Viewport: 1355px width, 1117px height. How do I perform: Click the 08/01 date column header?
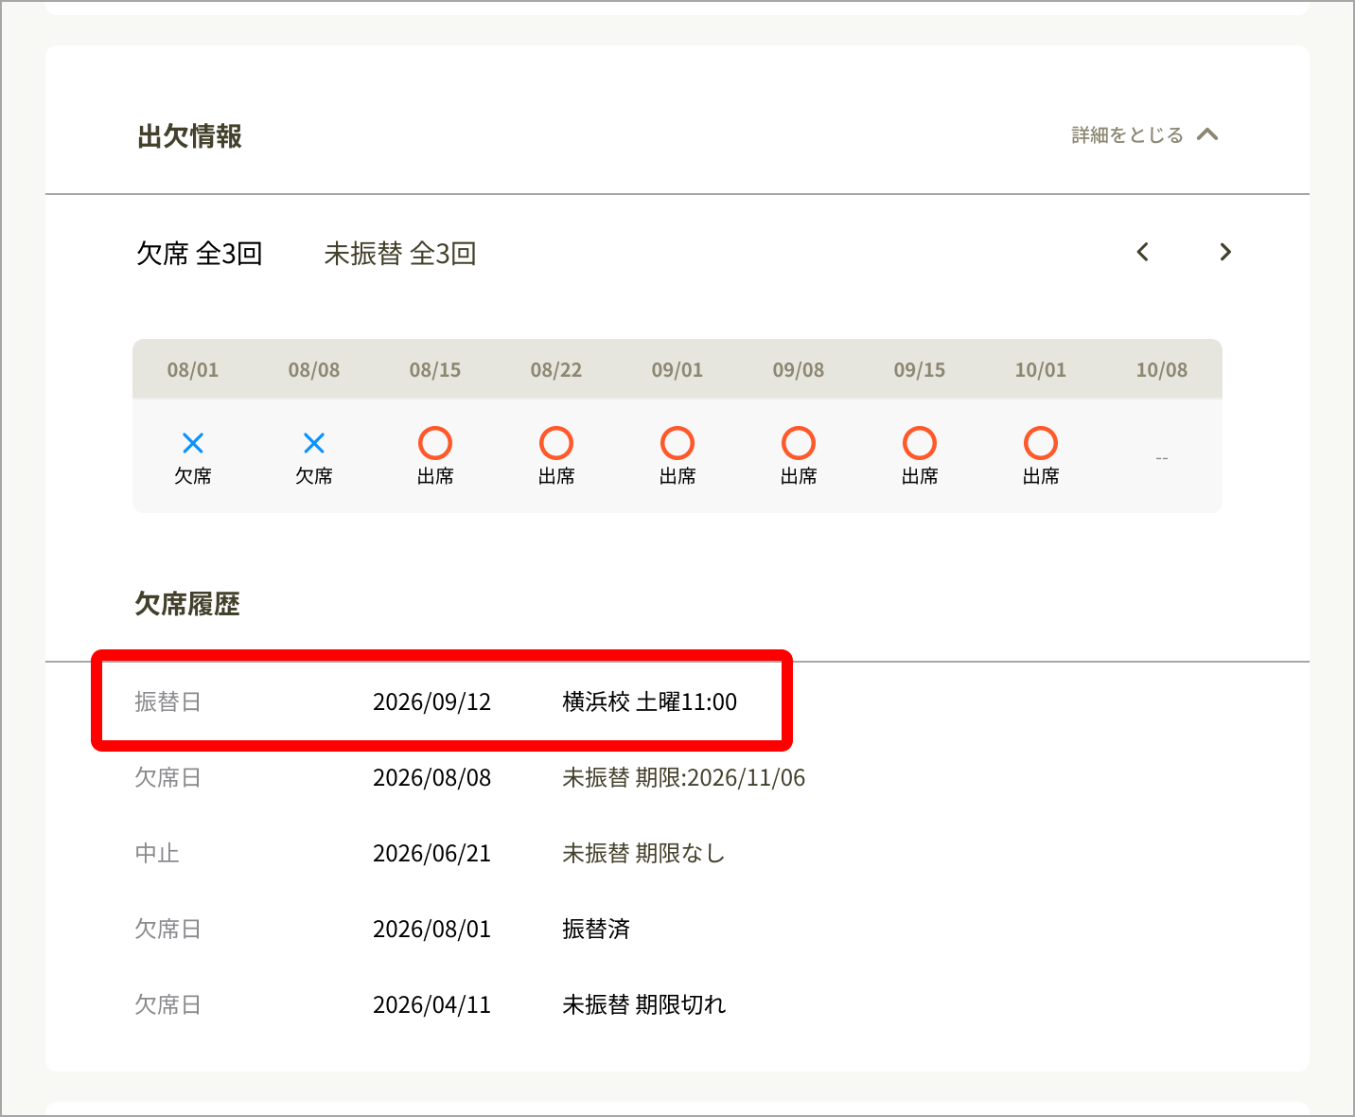click(193, 370)
